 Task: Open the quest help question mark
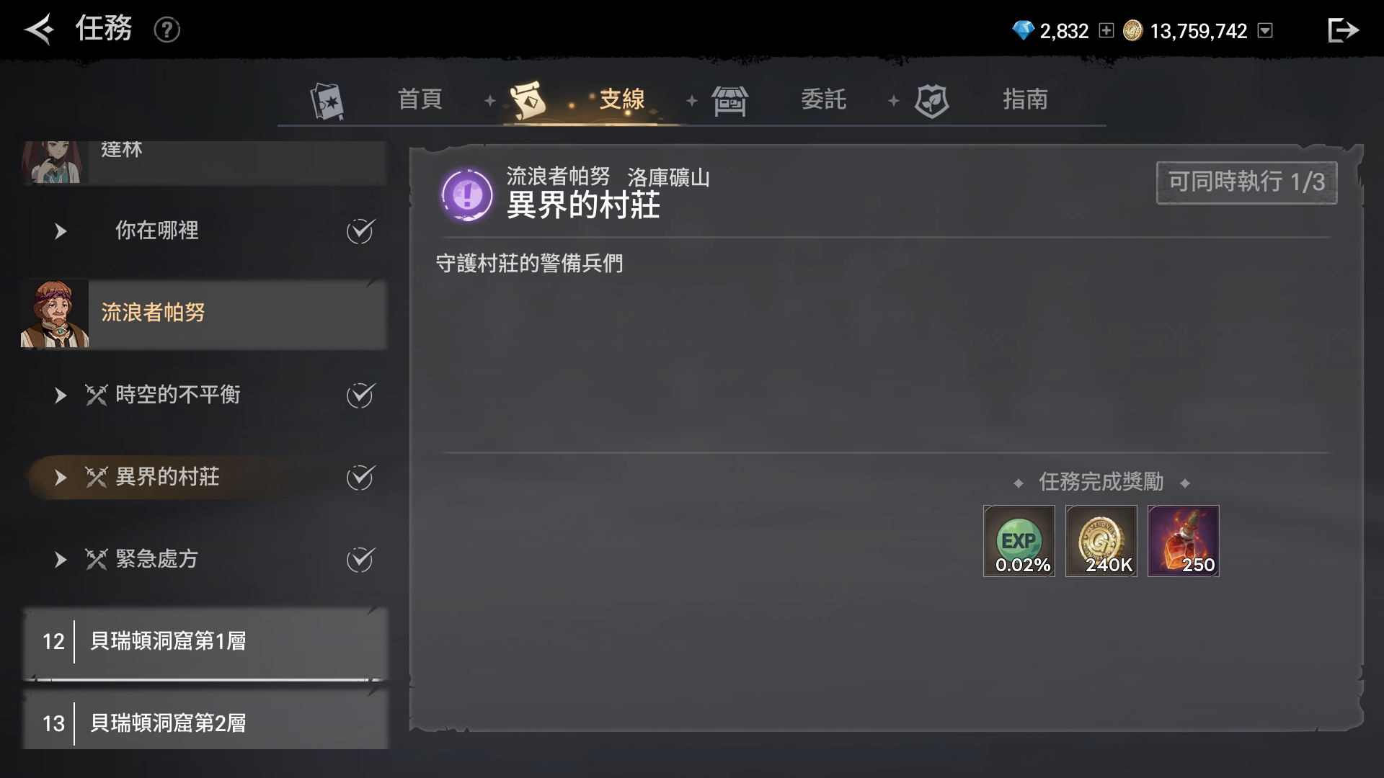(x=167, y=30)
